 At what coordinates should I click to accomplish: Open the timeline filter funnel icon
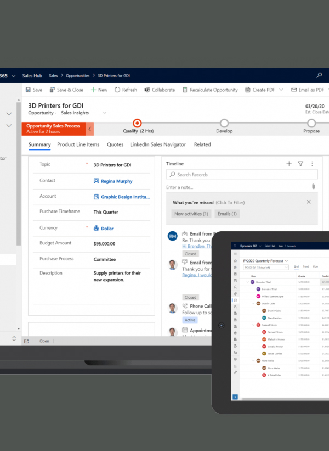300,164
